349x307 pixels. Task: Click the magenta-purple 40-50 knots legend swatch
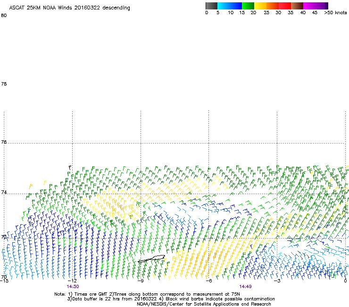(316, 6)
